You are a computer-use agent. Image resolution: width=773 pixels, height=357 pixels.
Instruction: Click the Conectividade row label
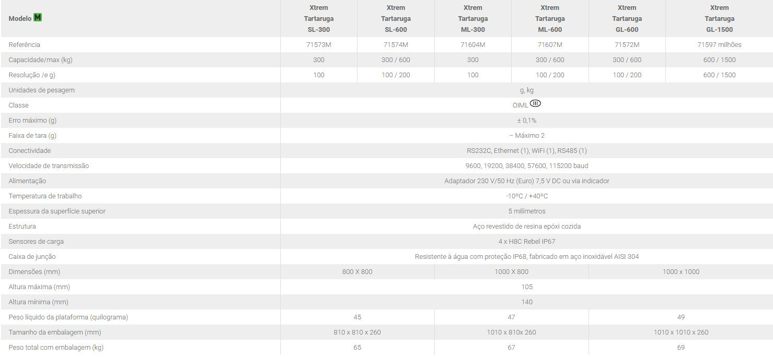pos(30,151)
